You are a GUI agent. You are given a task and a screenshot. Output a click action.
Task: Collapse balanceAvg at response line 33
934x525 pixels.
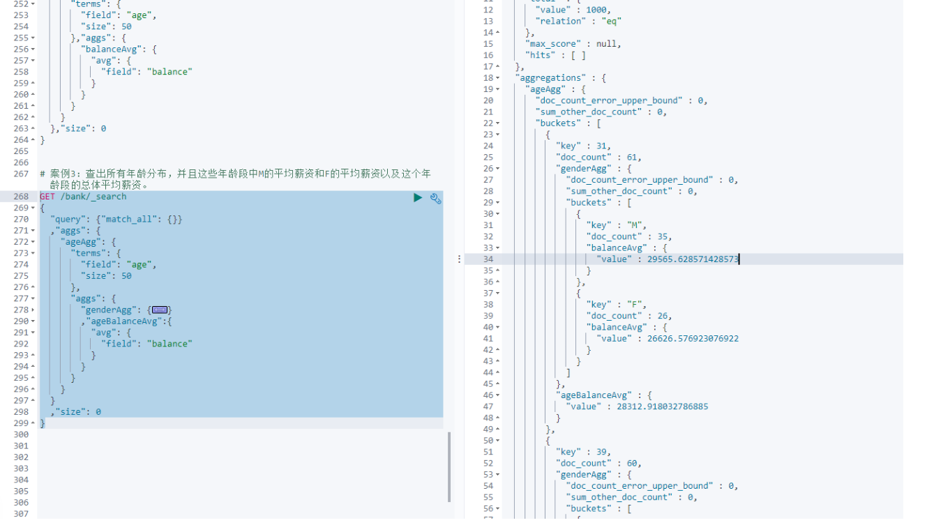[497, 248]
